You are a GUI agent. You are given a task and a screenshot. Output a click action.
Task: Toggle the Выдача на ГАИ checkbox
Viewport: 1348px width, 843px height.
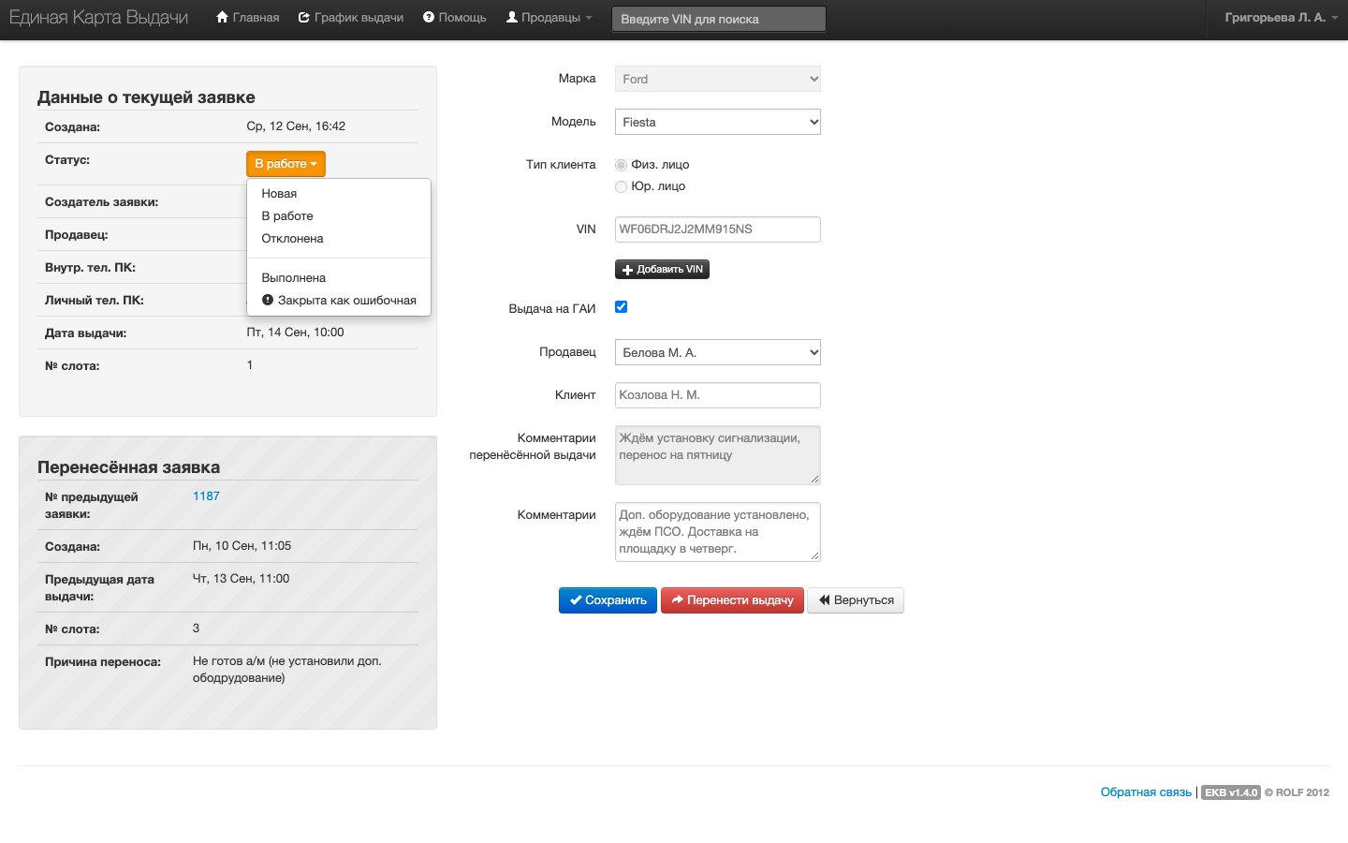pyautogui.click(x=621, y=307)
